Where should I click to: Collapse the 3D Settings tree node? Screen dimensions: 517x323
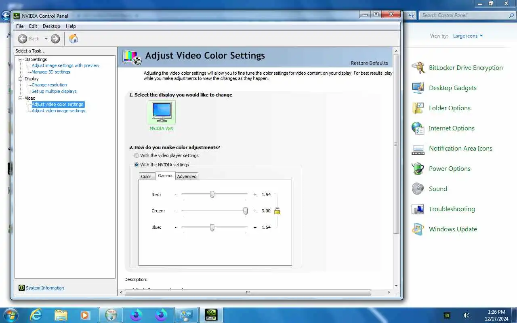point(21,59)
